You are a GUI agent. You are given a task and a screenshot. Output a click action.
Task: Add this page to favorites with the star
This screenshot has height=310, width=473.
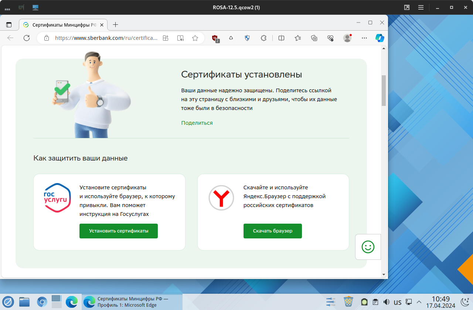pyautogui.click(x=195, y=38)
